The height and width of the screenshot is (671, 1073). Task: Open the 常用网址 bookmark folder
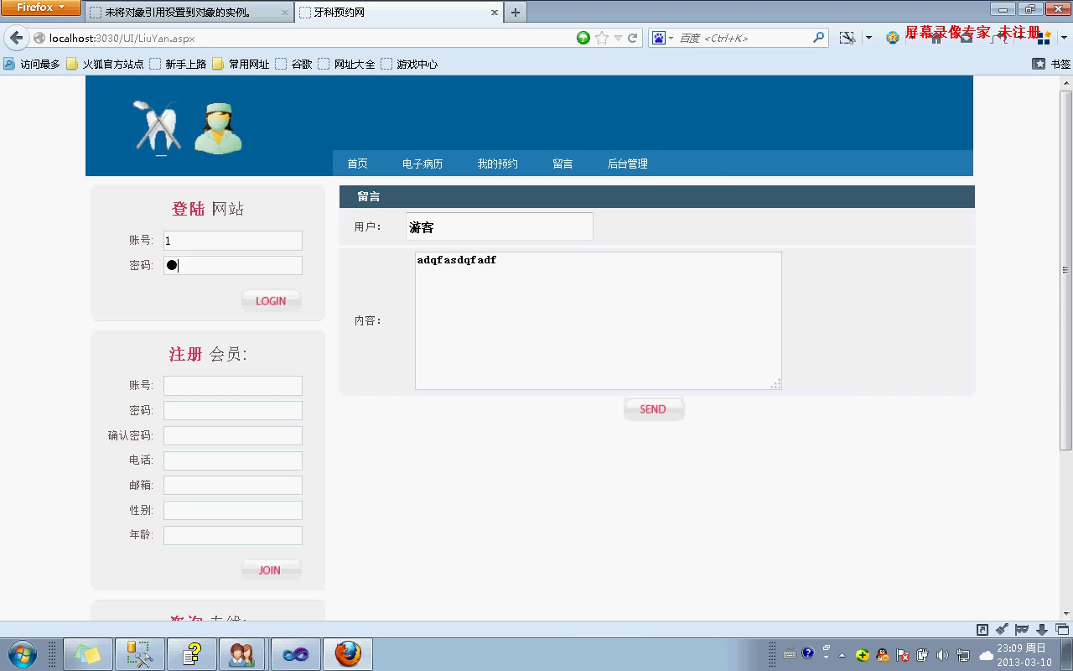(x=241, y=64)
